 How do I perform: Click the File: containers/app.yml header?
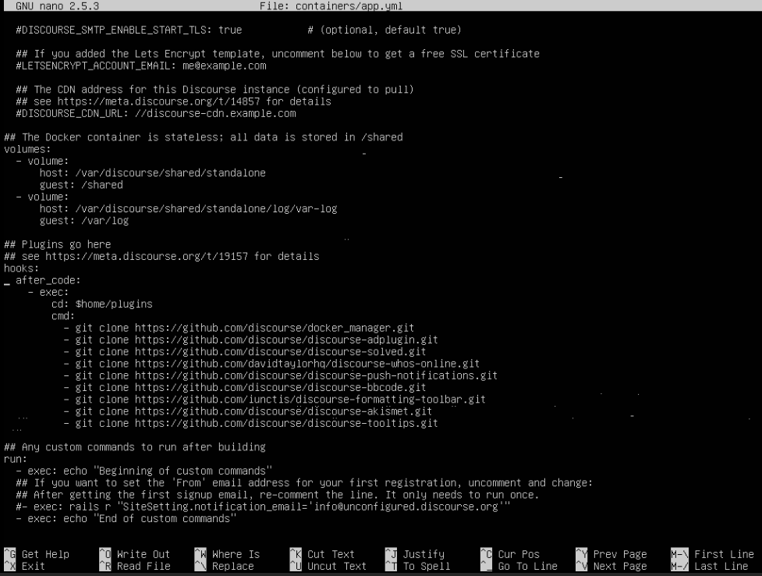pyautogui.click(x=331, y=5)
